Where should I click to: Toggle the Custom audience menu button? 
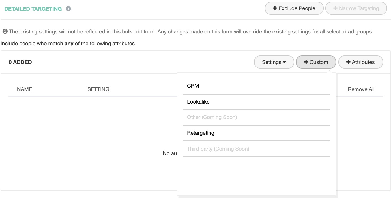click(x=316, y=62)
